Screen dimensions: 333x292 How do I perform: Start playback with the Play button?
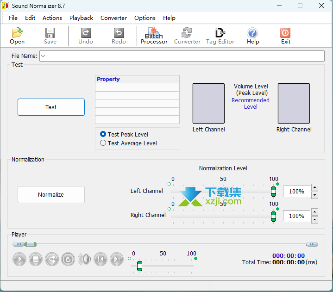point(19,259)
